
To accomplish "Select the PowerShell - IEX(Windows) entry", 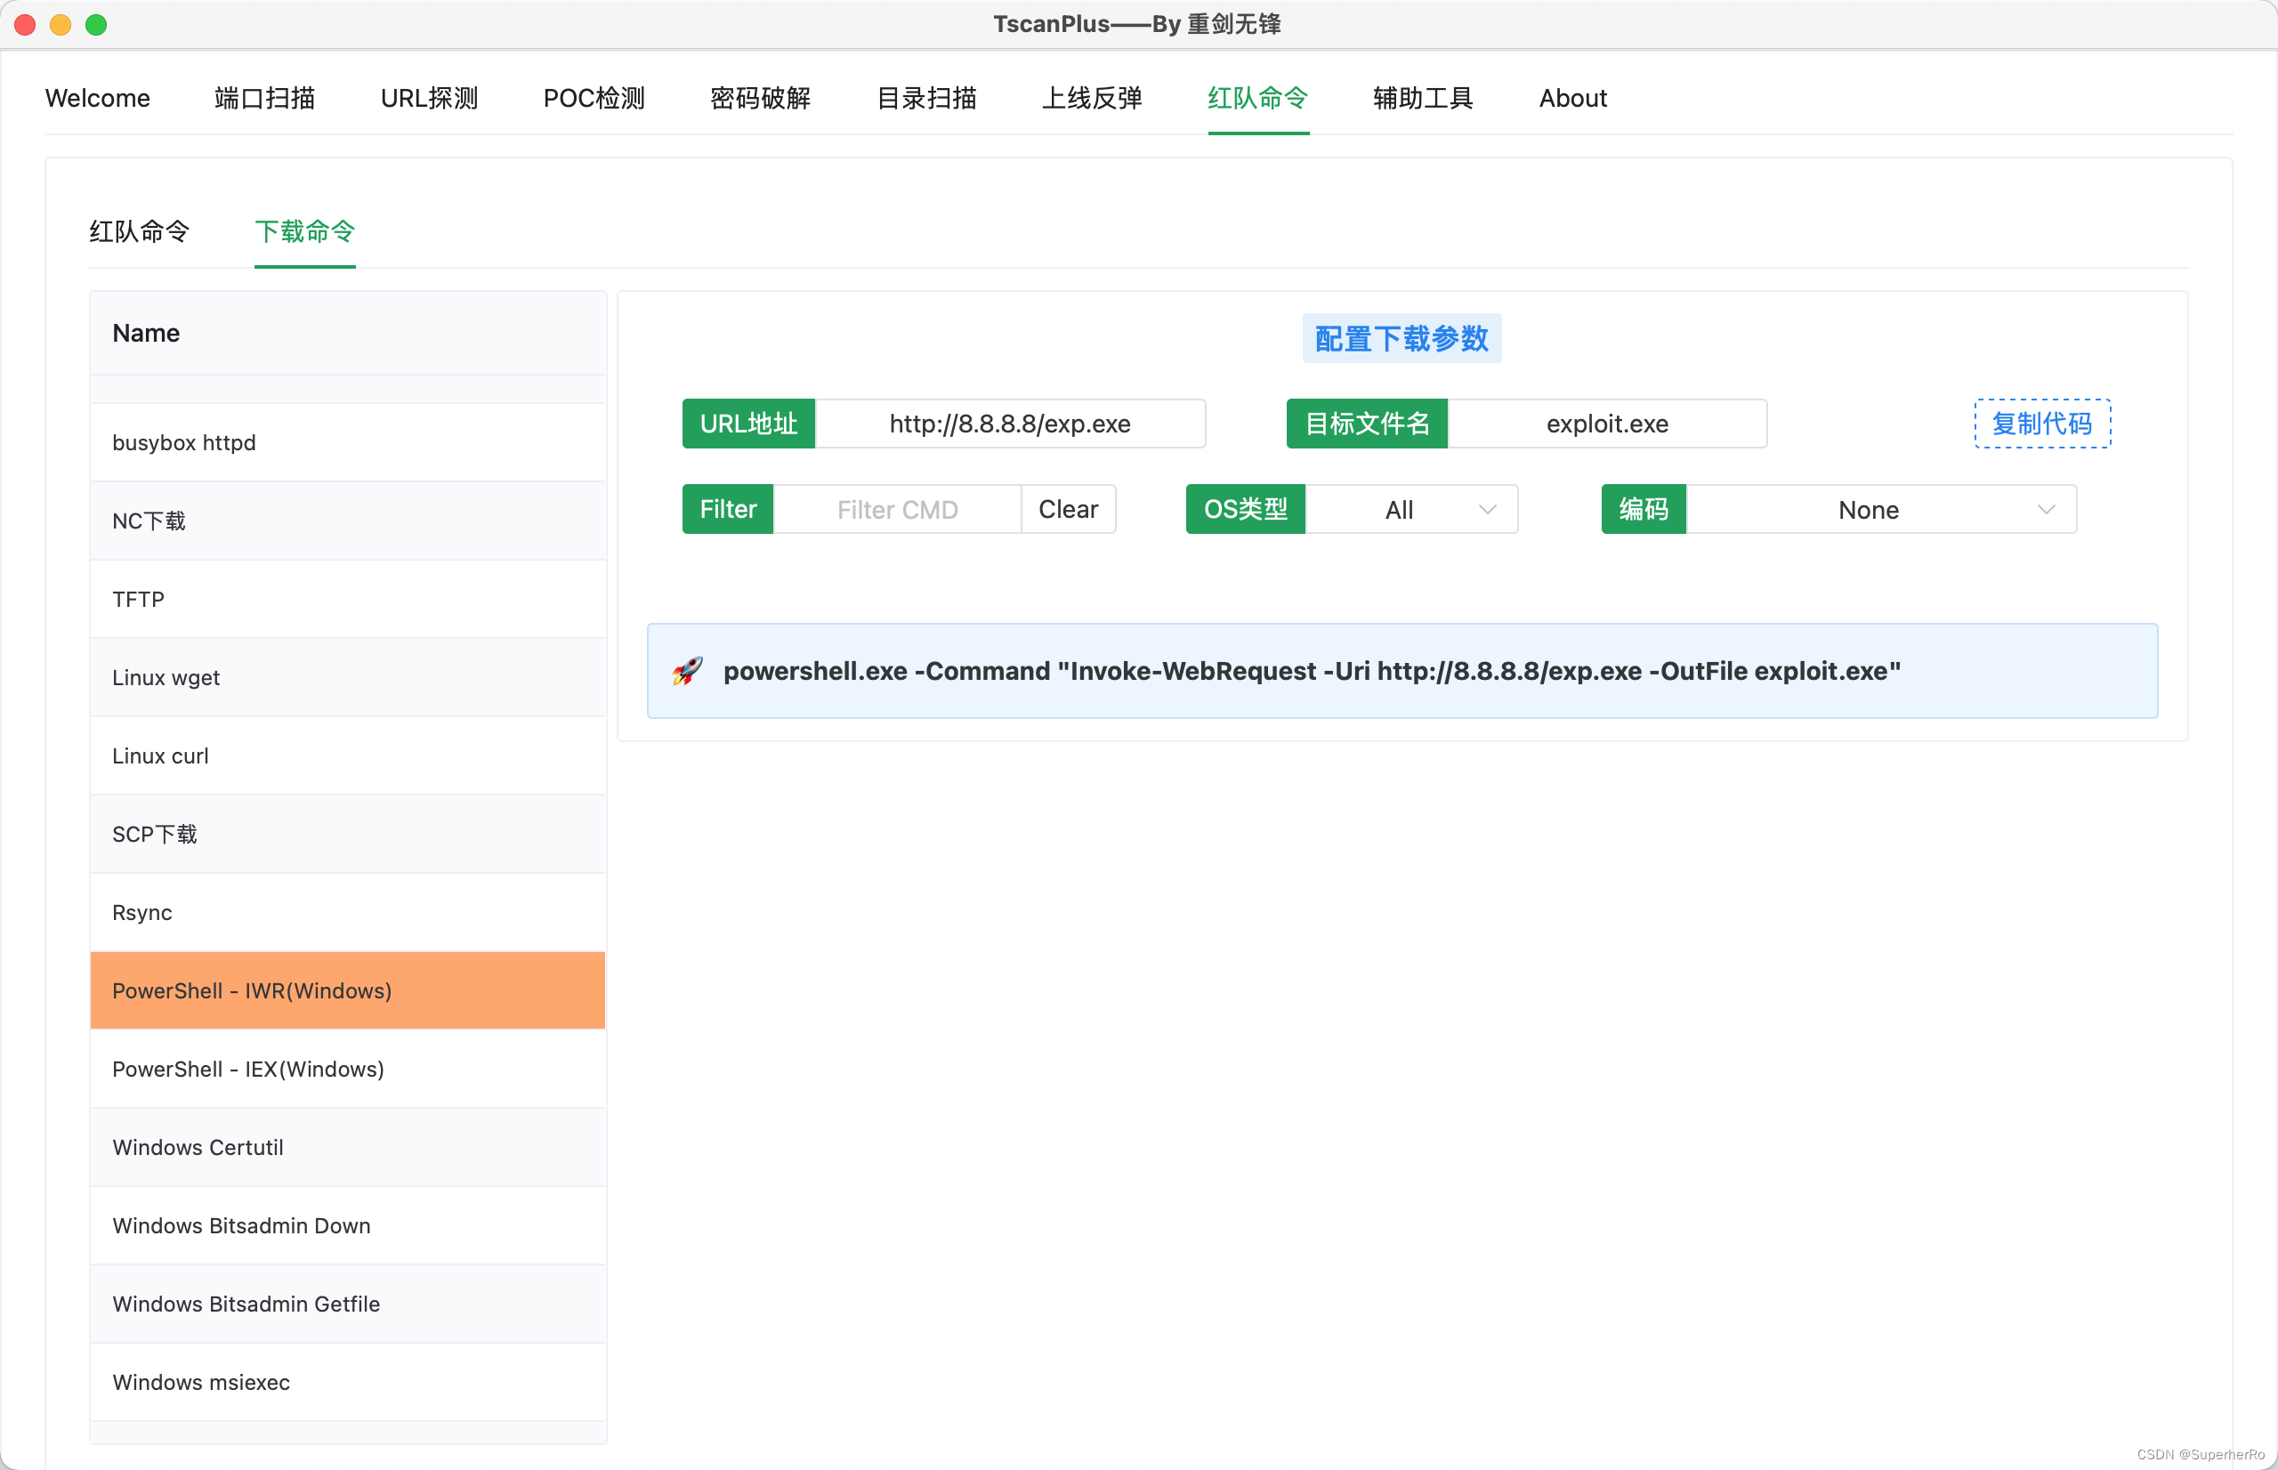I will [247, 1069].
